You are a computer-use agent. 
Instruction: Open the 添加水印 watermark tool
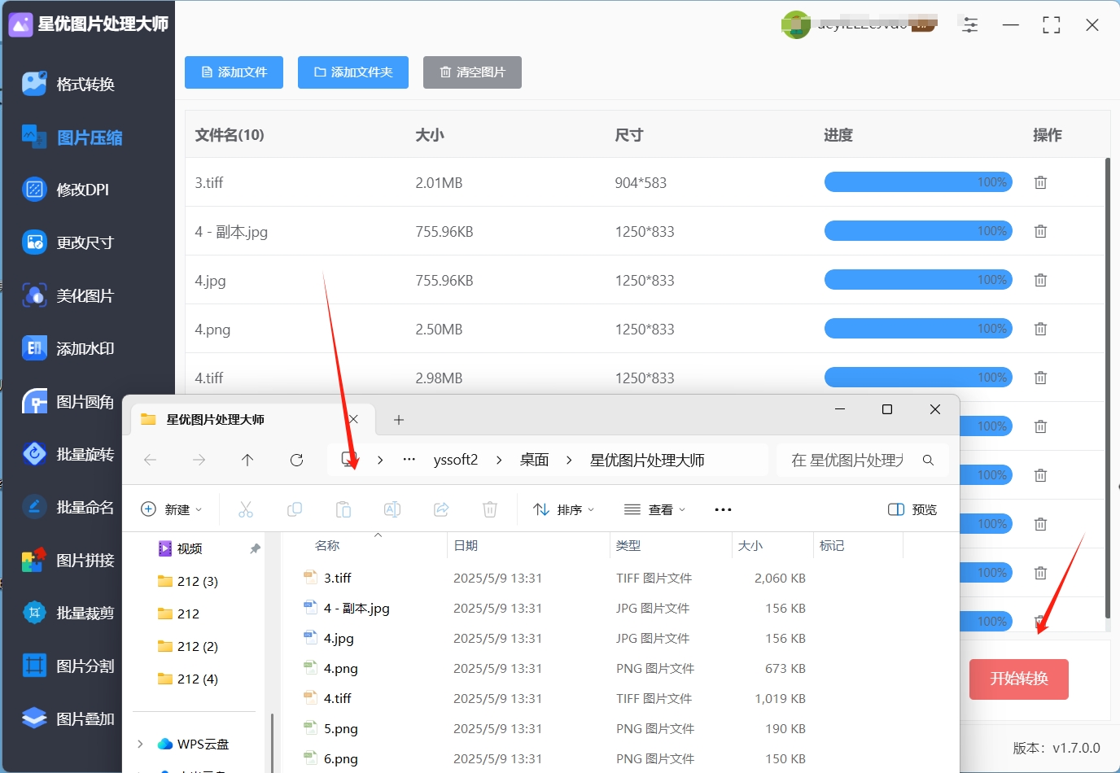coord(68,348)
